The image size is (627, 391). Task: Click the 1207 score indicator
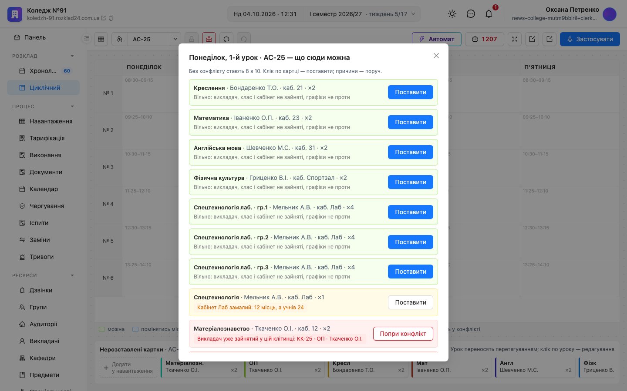(485, 39)
